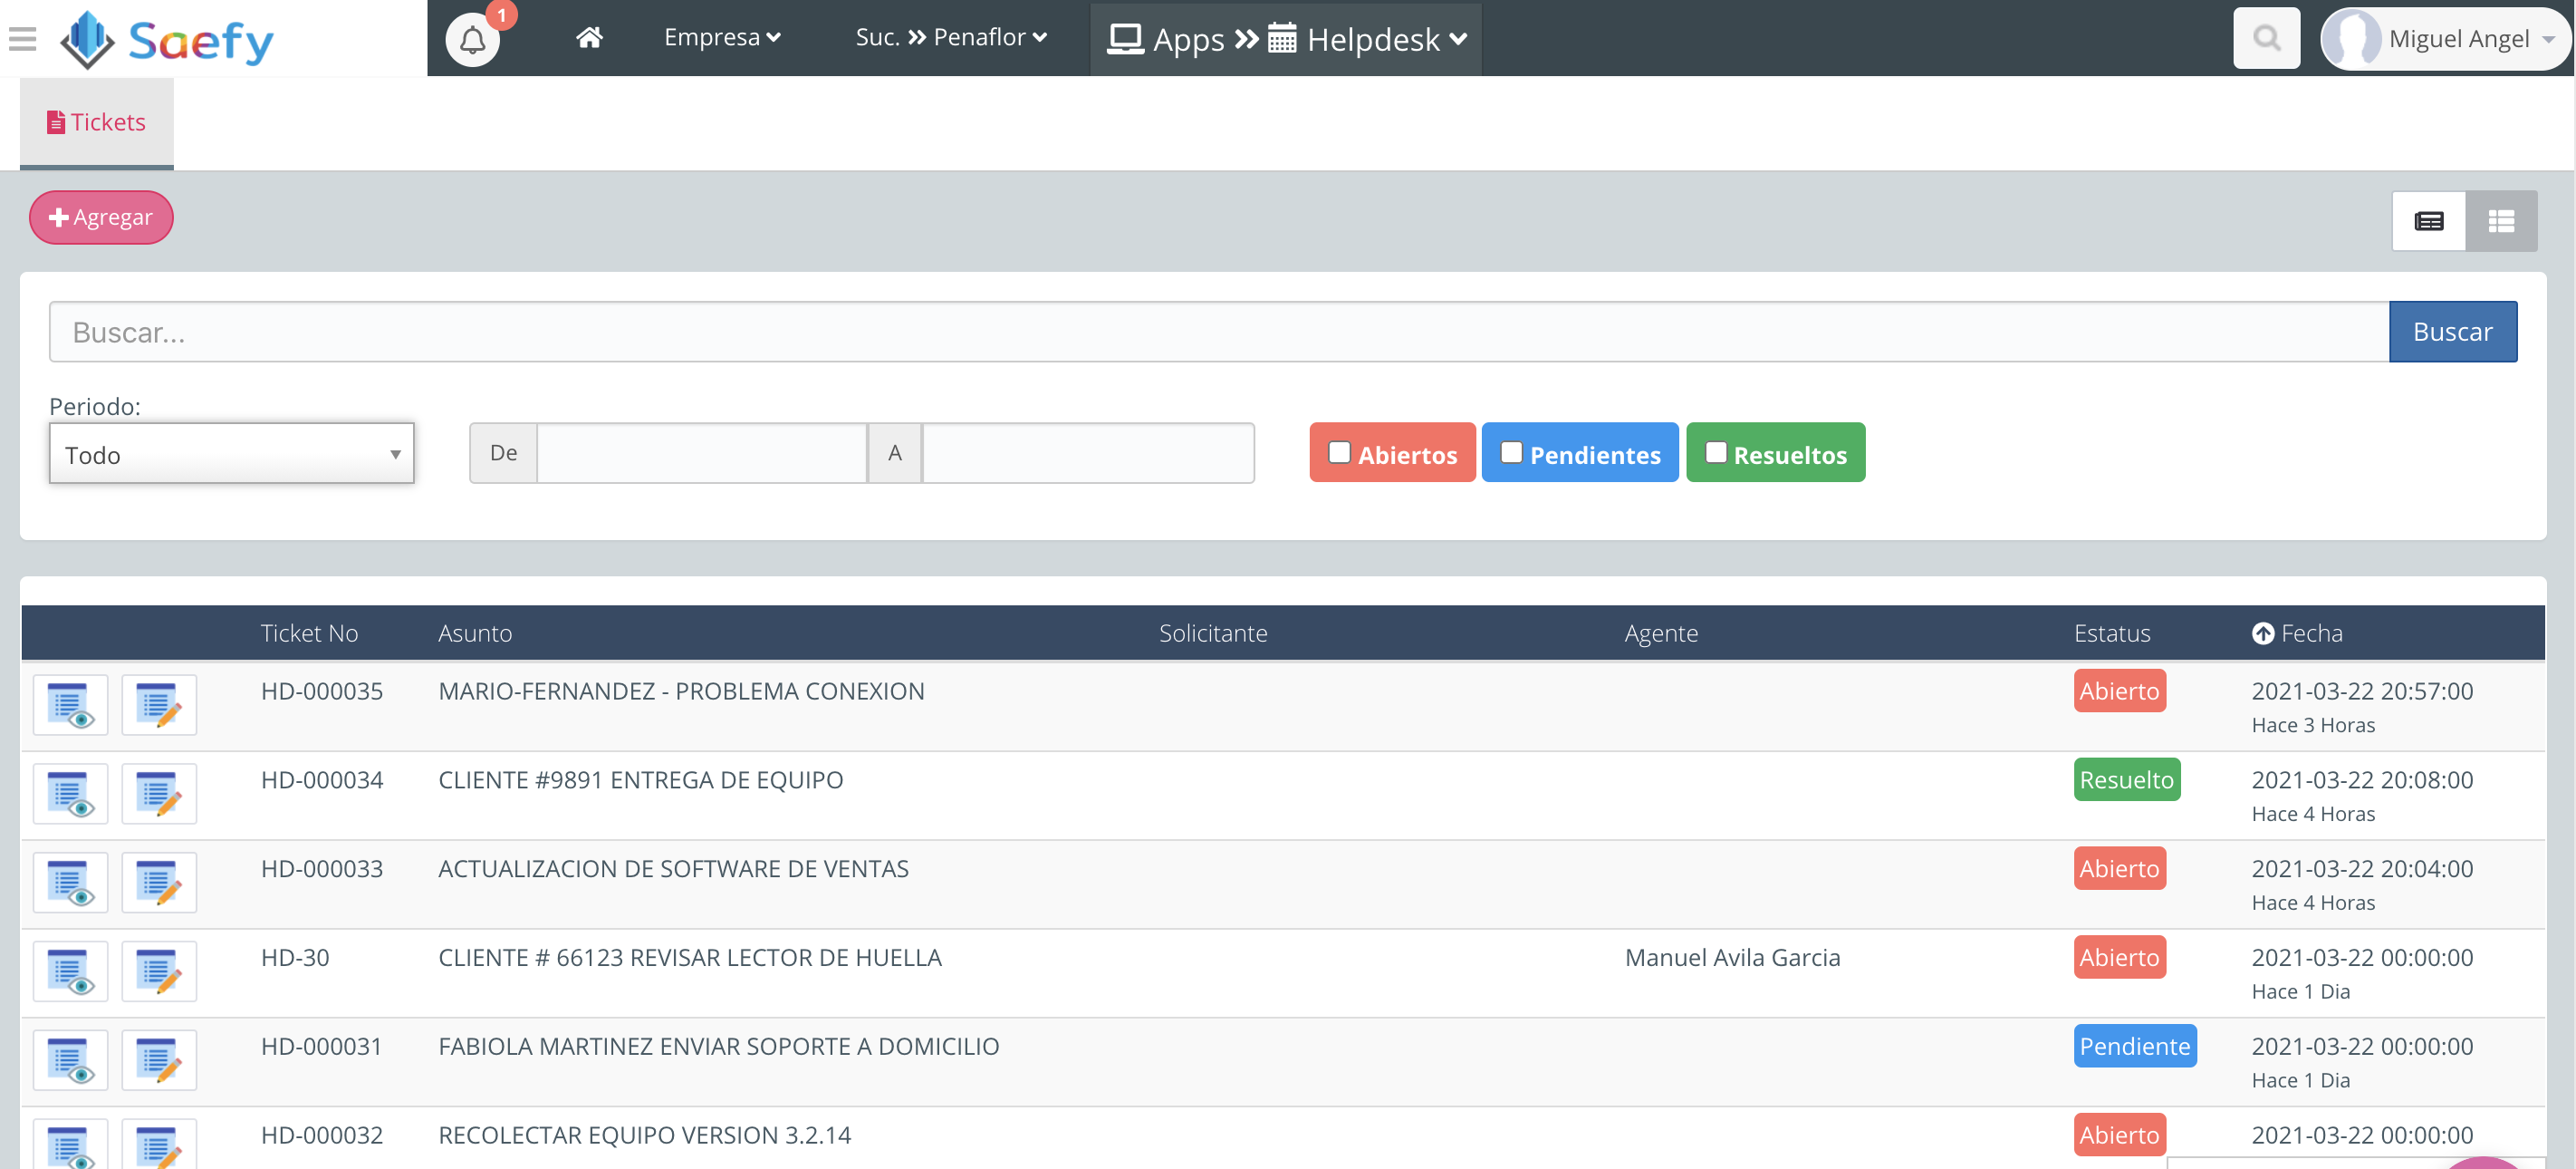View ticket HD-000035 with eye icon
Screen dimensions: 2576x1169
tap(70, 705)
